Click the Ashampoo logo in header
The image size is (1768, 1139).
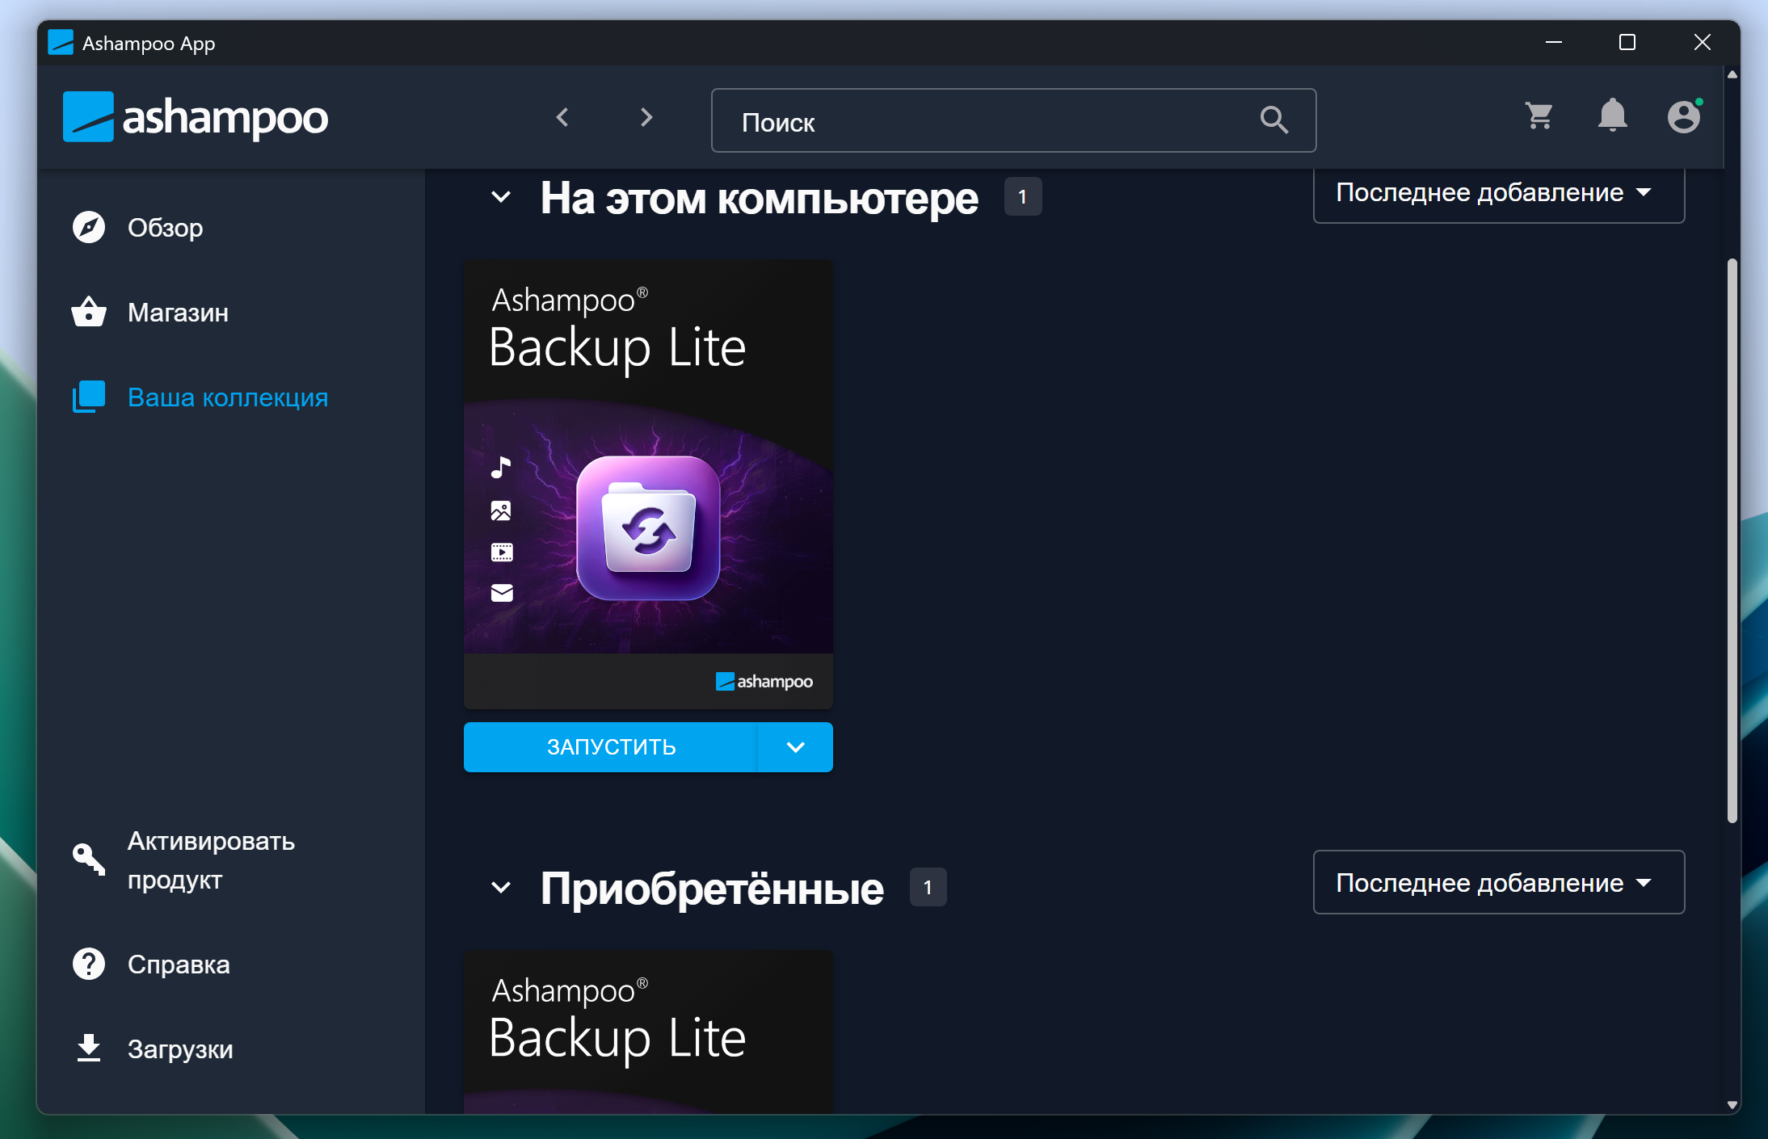(x=196, y=118)
